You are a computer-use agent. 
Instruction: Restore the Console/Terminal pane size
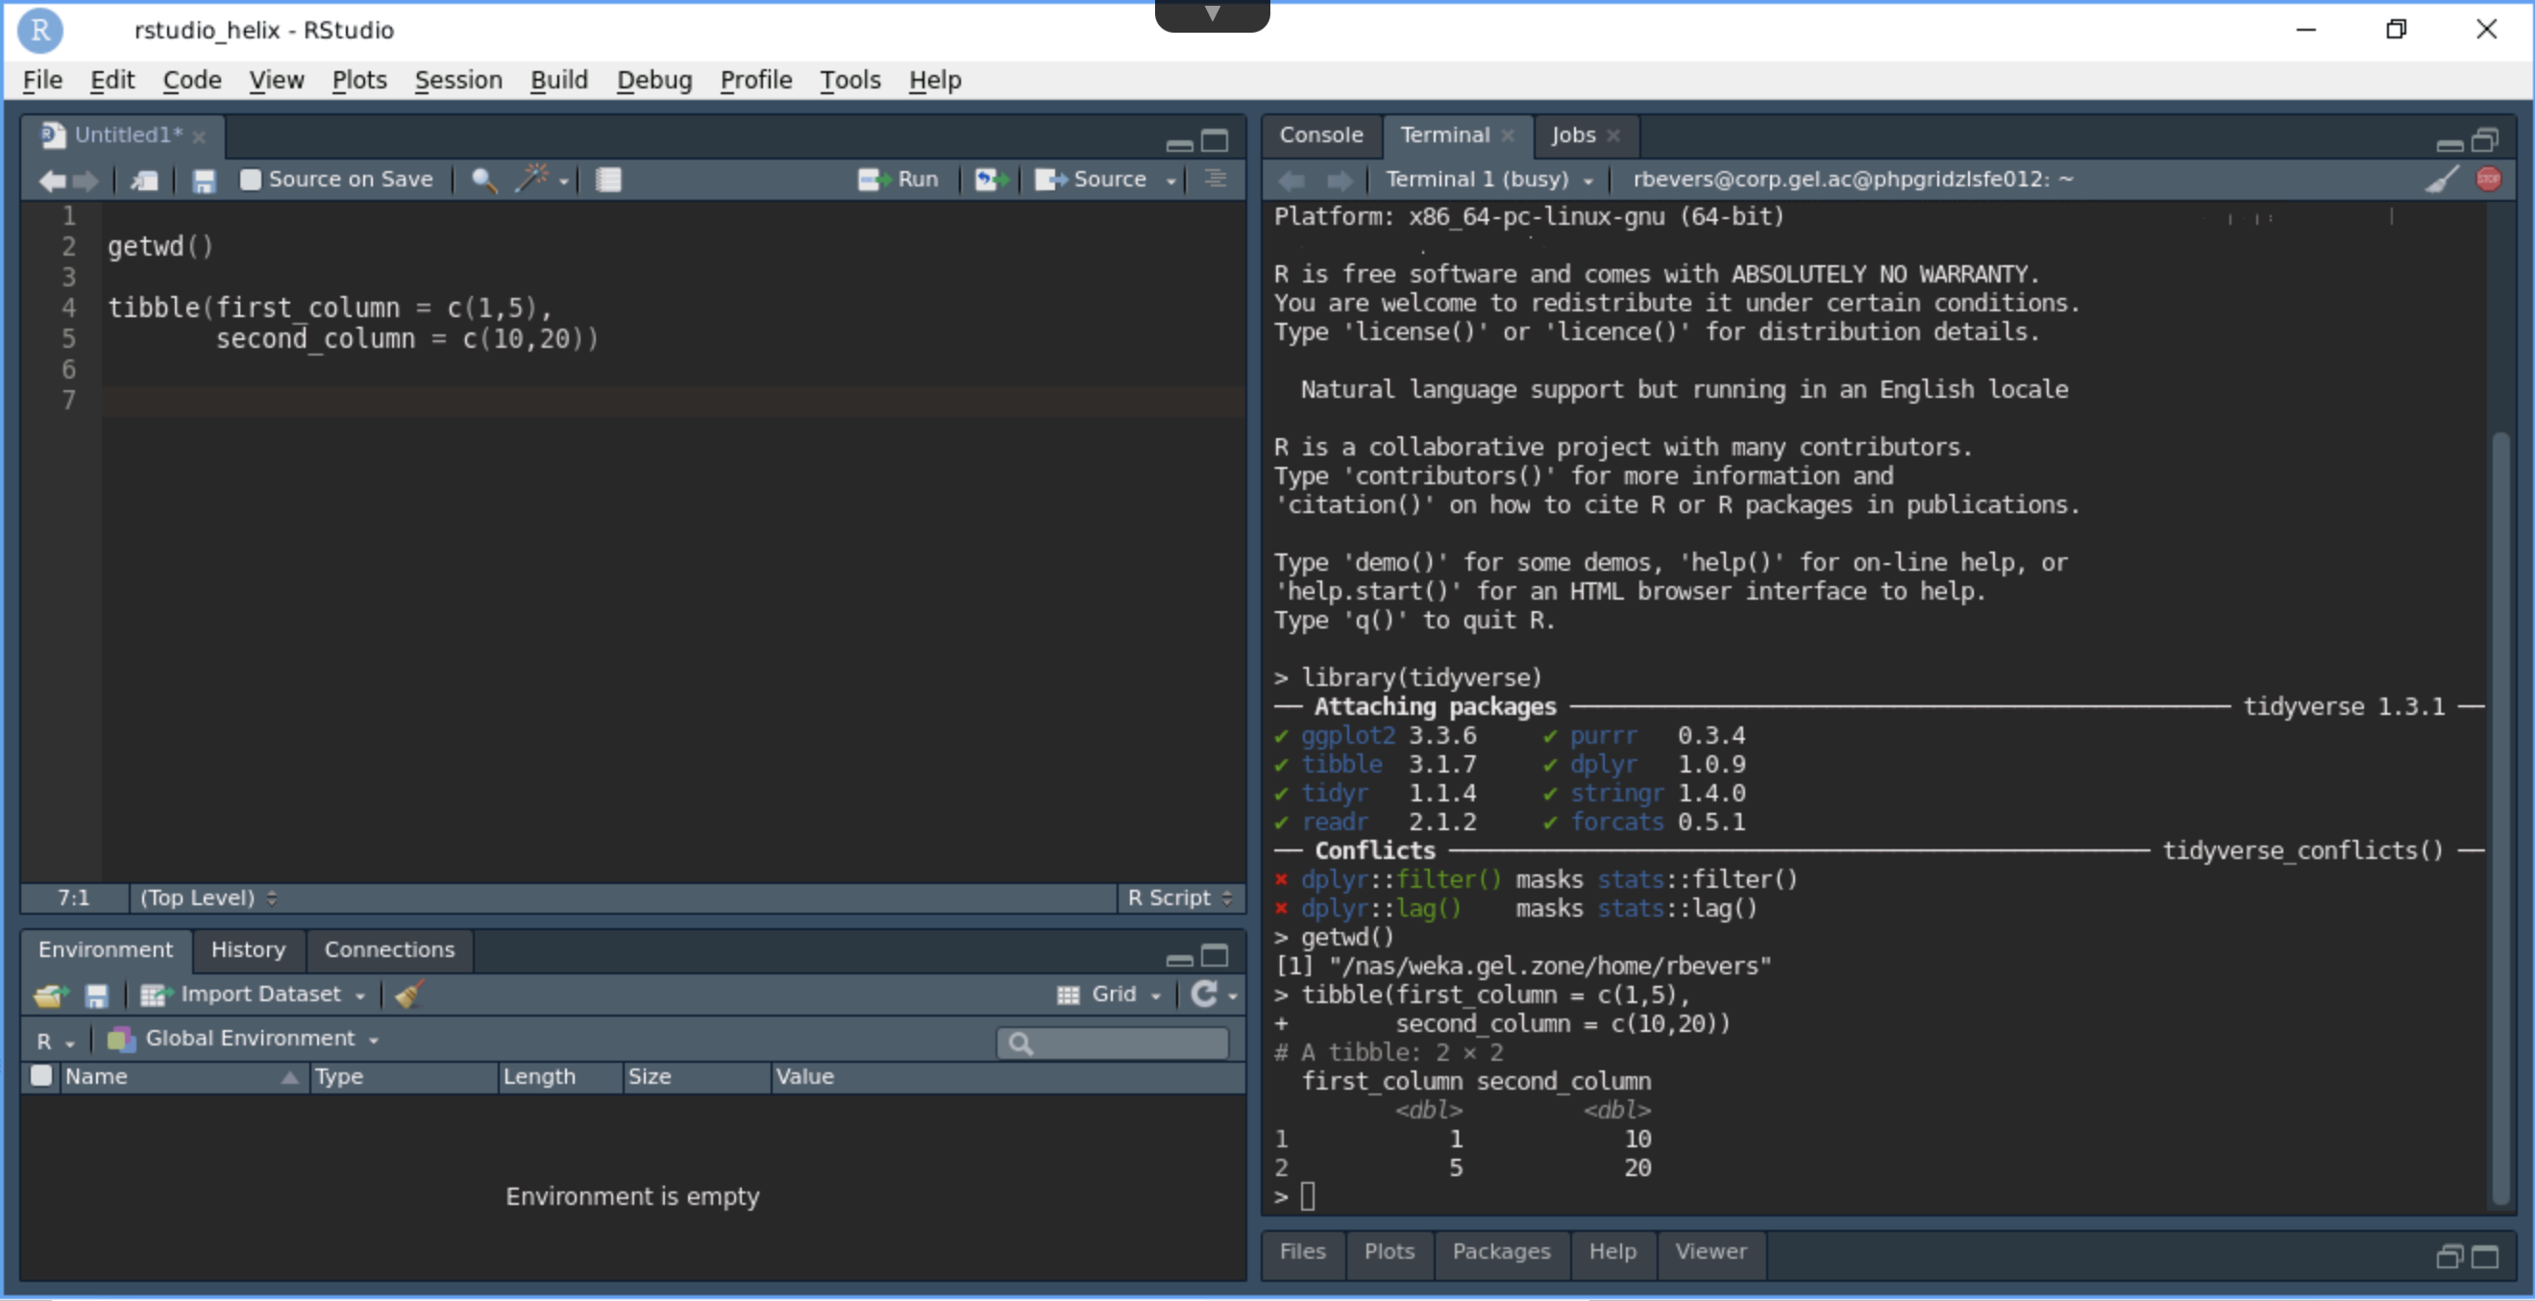tap(2485, 141)
